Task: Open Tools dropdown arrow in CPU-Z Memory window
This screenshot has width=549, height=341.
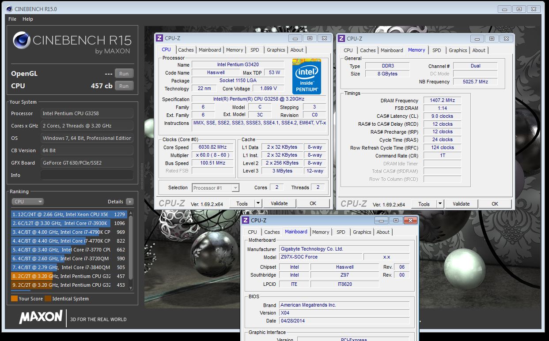Action: (x=440, y=204)
